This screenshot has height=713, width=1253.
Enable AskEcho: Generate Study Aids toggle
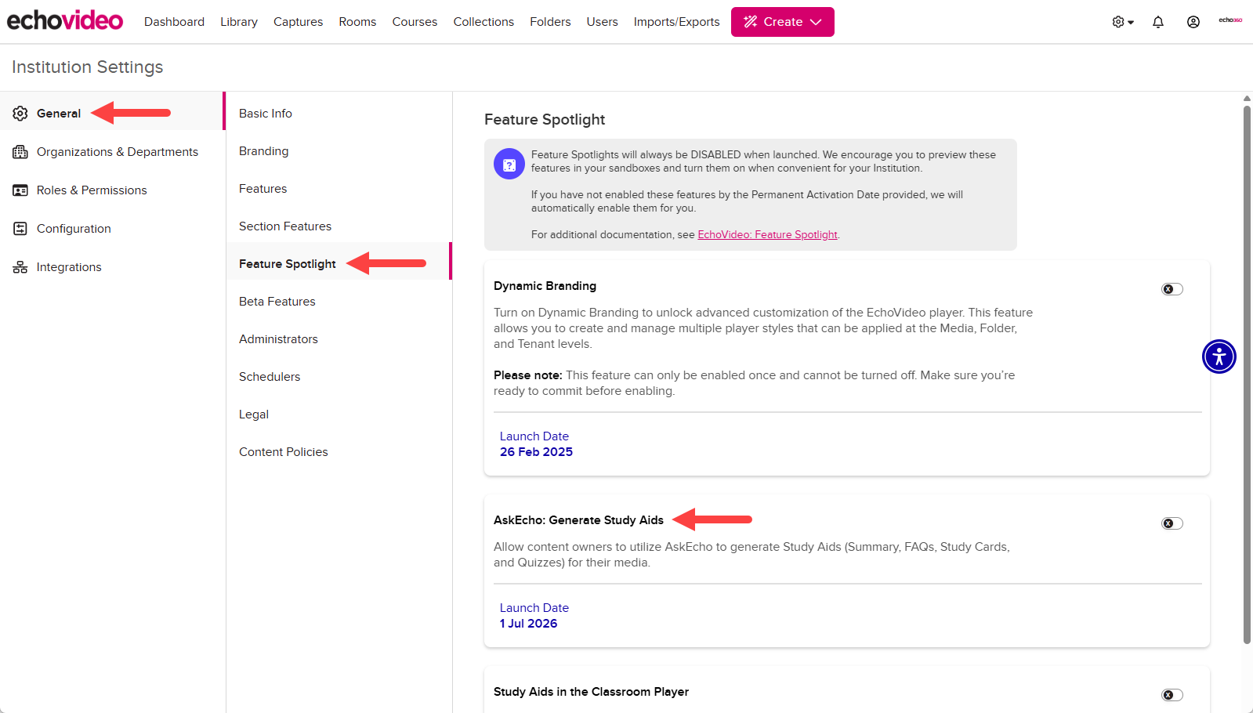click(x=1172, y=523)
